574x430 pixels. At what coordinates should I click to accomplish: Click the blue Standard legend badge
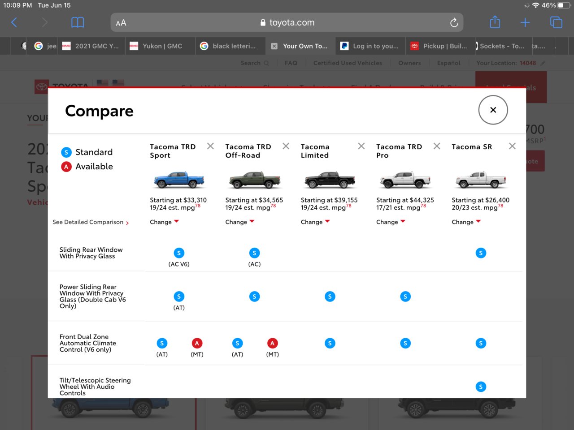tap(66, 152)
